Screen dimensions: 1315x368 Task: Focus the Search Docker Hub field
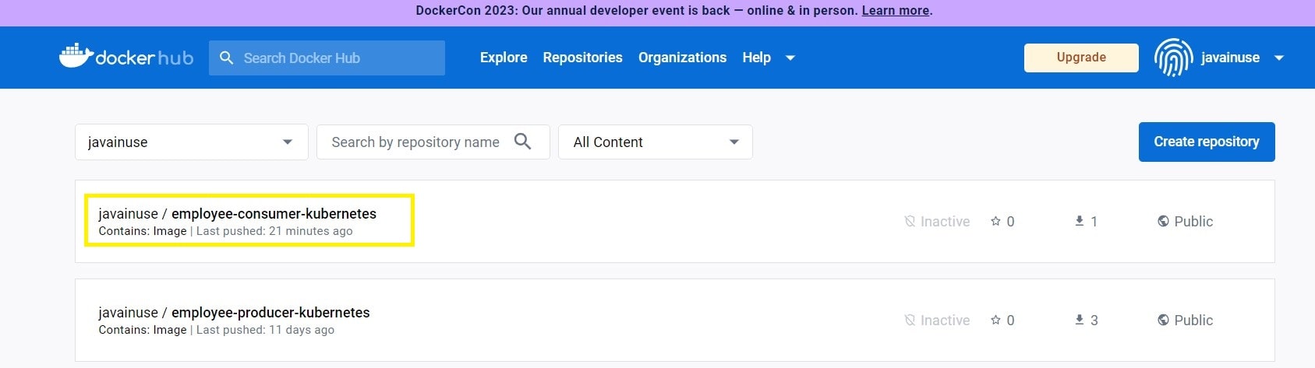(327, 58)
